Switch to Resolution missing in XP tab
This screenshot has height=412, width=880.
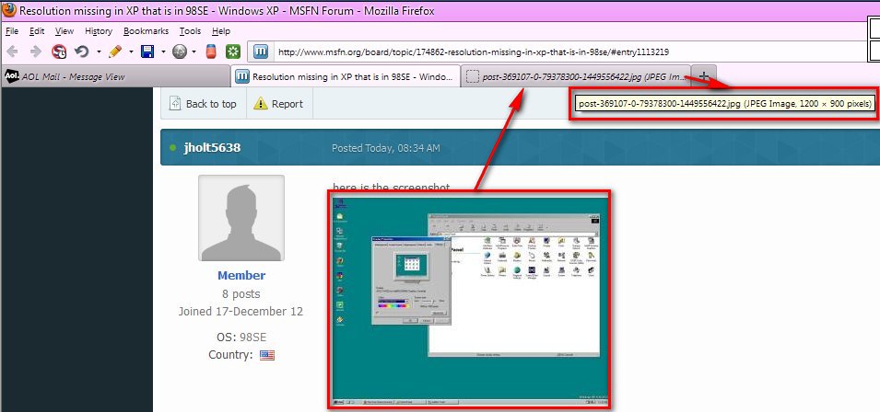point(346,76)
